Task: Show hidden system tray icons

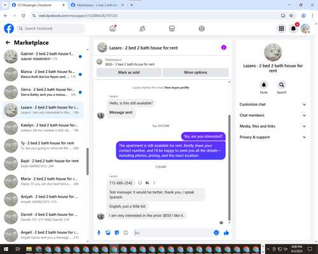Action: 268,249
